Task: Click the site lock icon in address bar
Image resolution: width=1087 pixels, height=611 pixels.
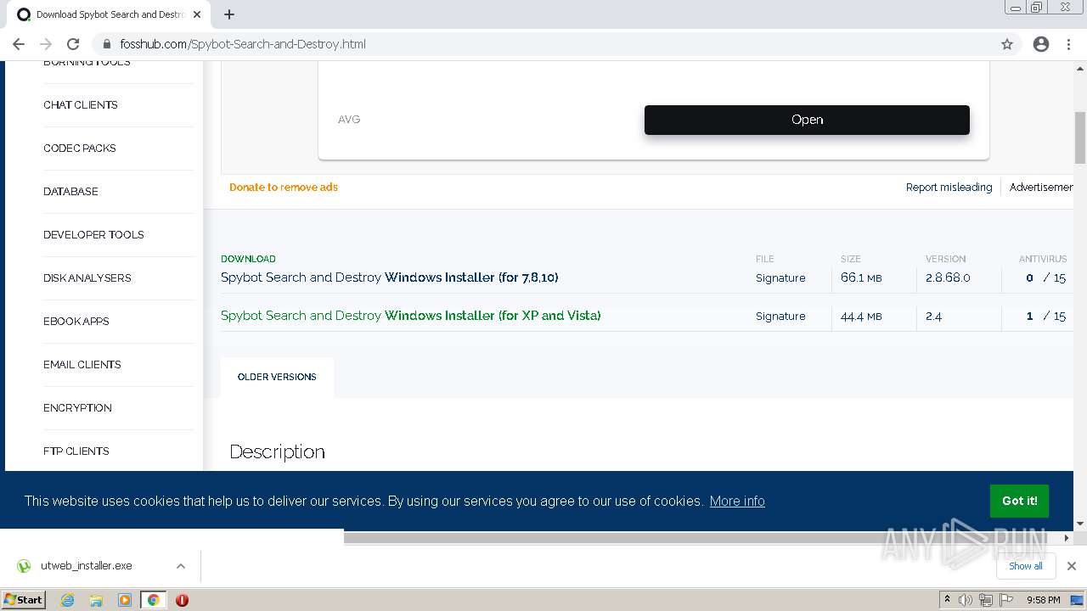Action: 107,44
